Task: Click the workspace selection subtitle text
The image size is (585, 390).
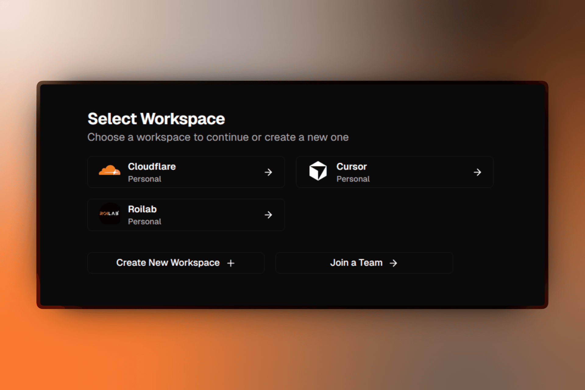Action: [x=218, y=137]
